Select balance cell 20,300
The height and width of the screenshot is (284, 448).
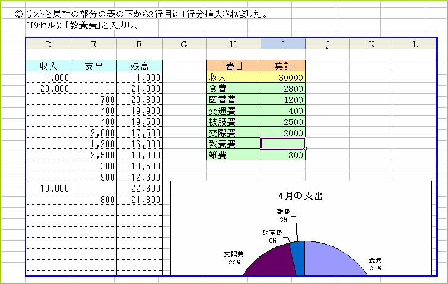pos(139,99)
